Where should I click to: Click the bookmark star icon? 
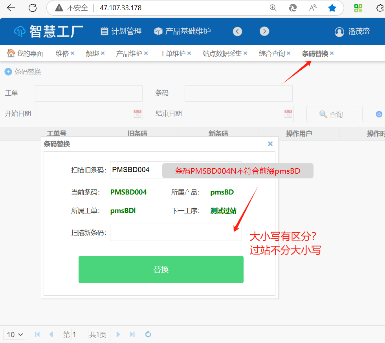(332, 8)
